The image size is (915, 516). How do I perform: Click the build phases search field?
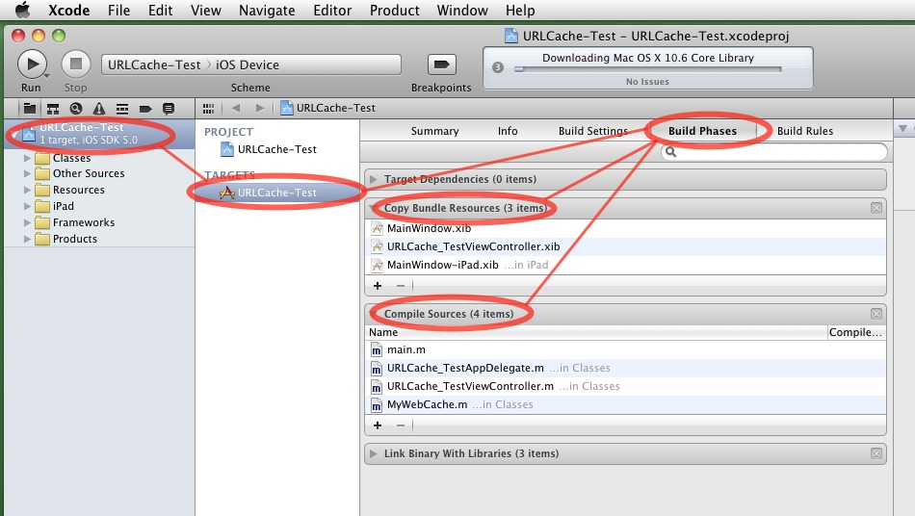(774, 152)
